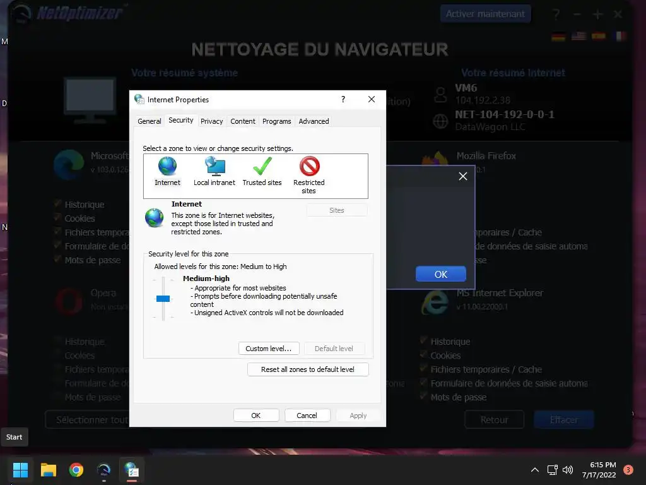Viewport: 646px width, 485px height.
Task: Click Activer maintenant in NetOptimizer
Action: (486, 14)
